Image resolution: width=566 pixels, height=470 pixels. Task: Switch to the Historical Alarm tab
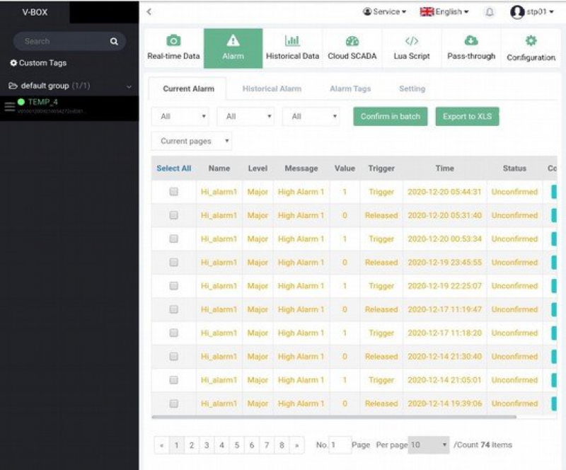[272, 89]
